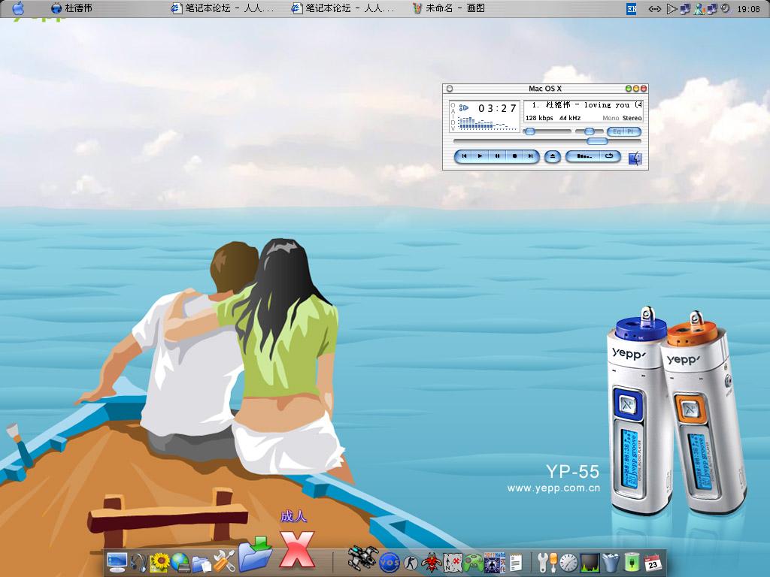Toggle repeat mode in the player
770x577 pixels.
pos(610,156)
